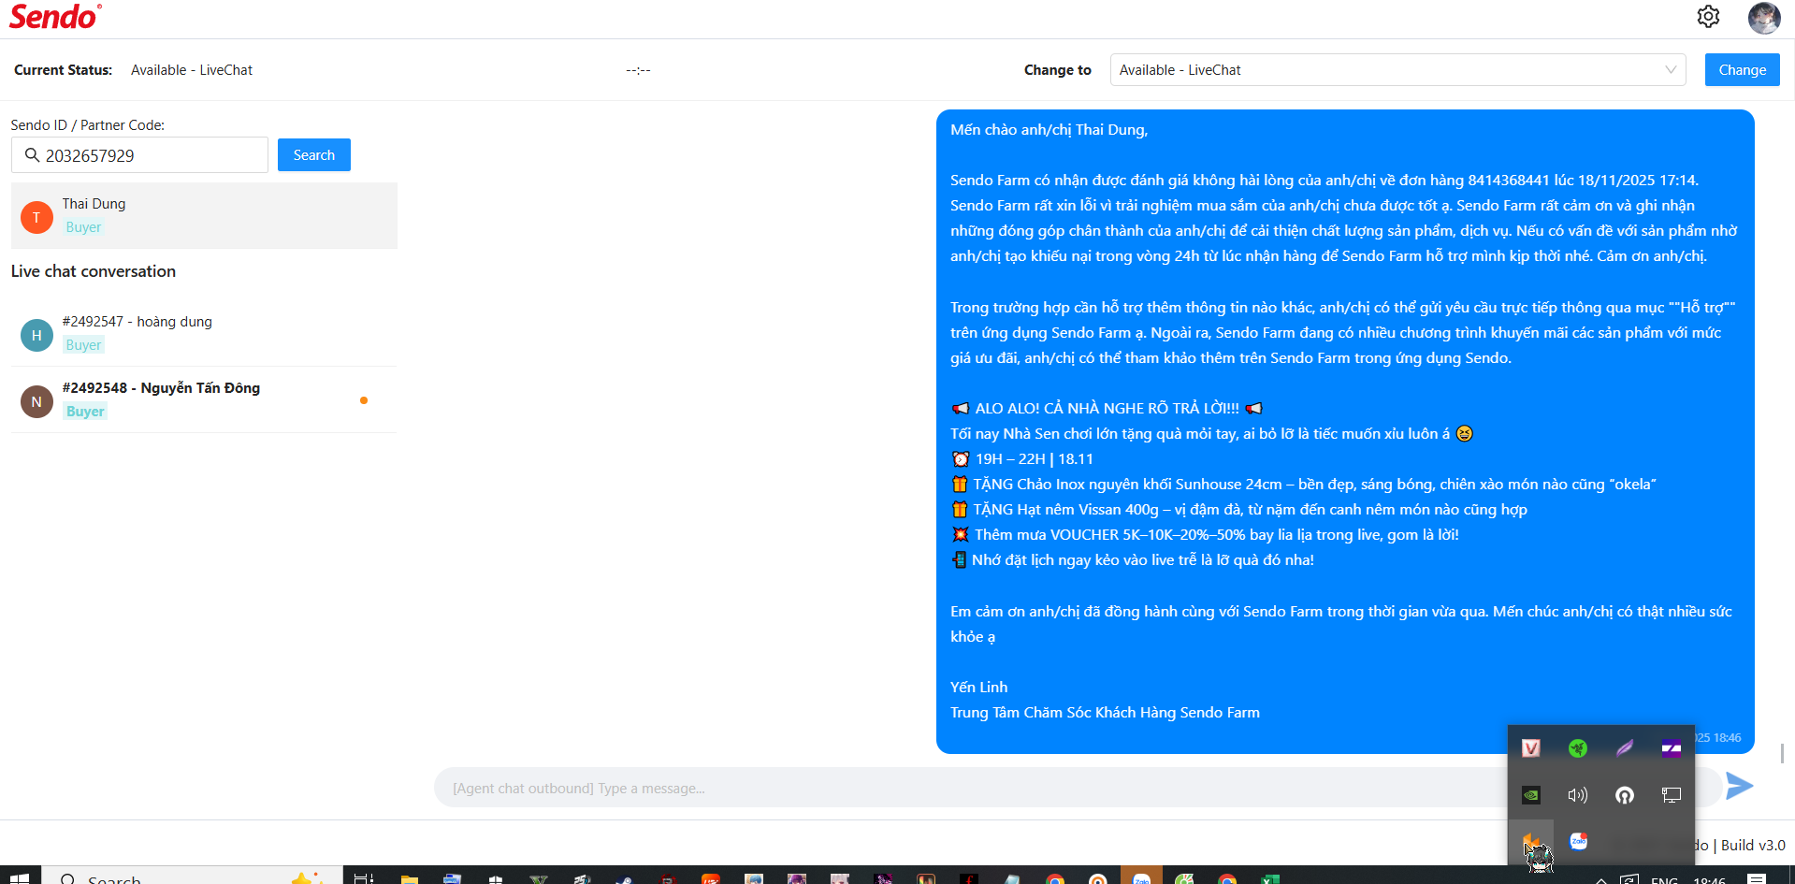Open the Windows Start menu
The height and width of the screenshot is (884, 1795).
[19, 877]
